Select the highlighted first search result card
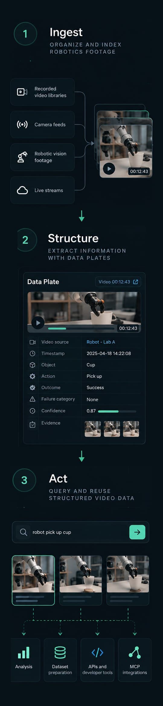 pyautogui.click(x=33, y=580)
